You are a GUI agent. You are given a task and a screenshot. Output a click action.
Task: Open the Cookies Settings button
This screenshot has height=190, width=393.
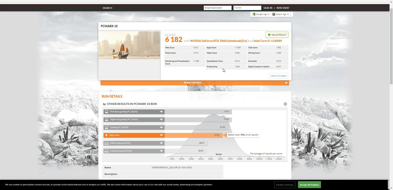coord(285,185)
